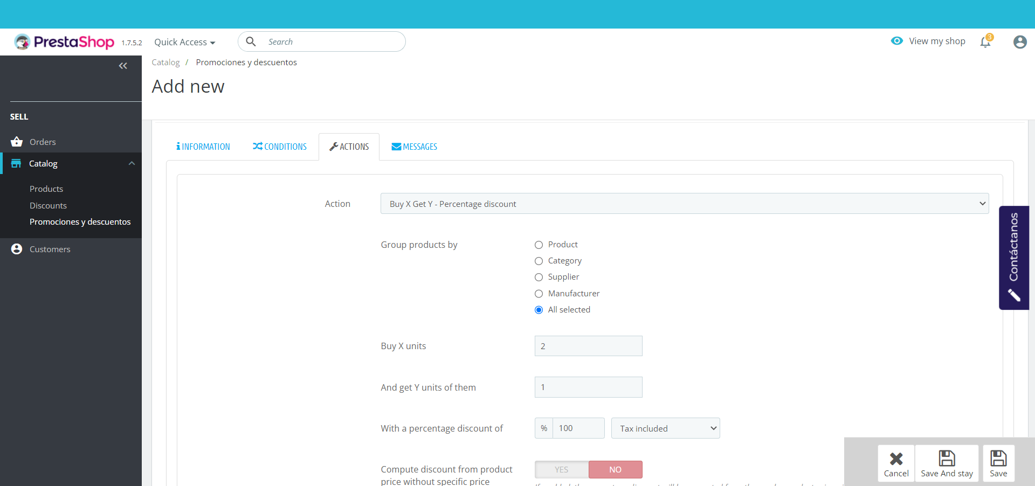The height and width of the screenshot is (486, 1035).
Task: Click the Catalog store icon
Action: (x=16, y=163)
